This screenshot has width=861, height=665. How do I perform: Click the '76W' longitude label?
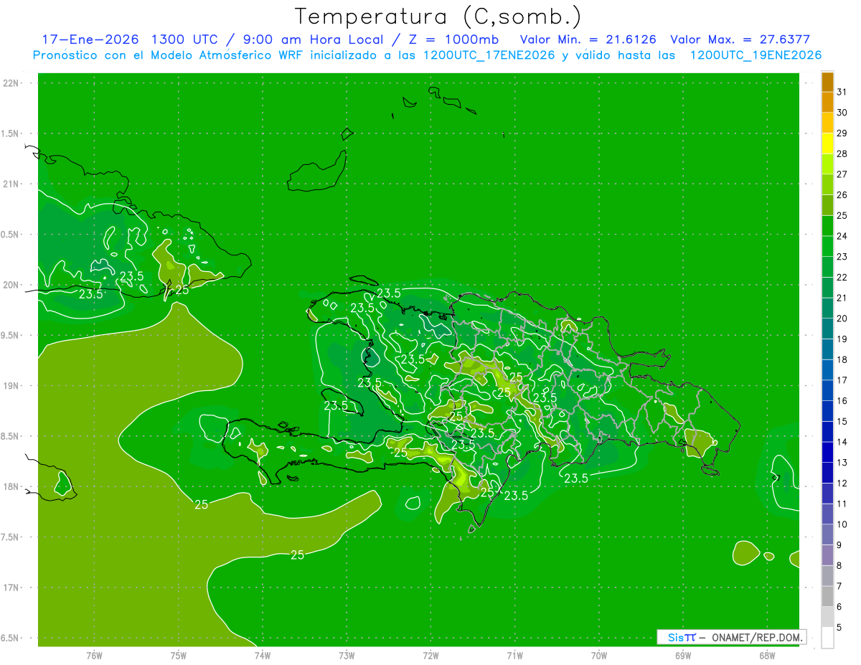click(x=94, y=656)
